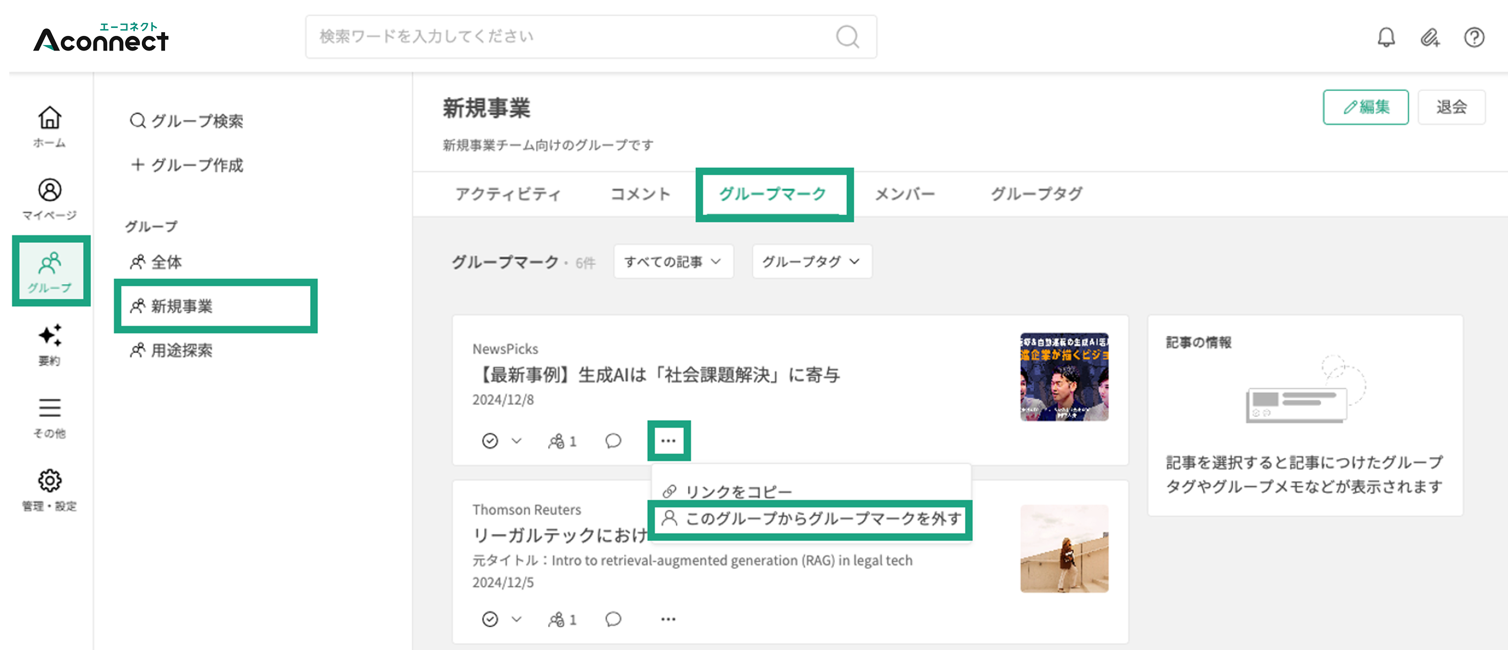Viewport: 1508px width, 650px height.
Task: Select このグループからグループマークを外す menu item
Action: [x=811, y=519]
